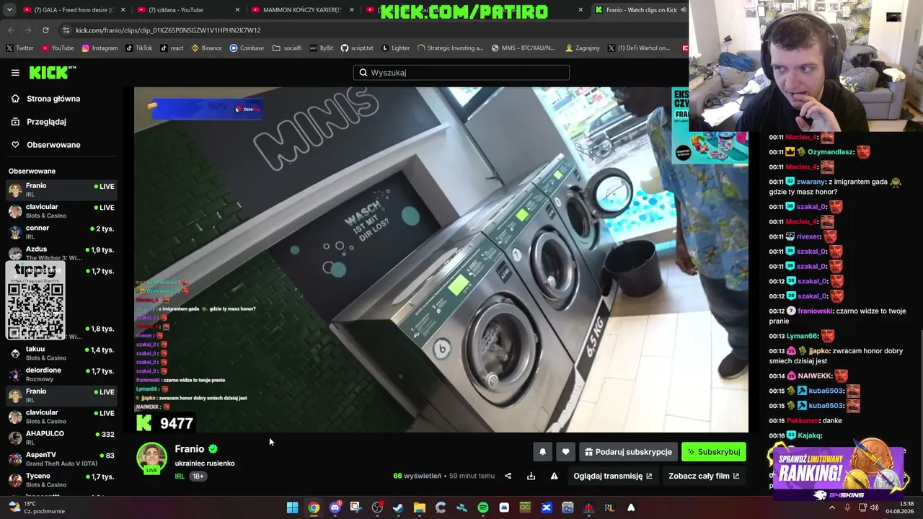923x519 pixels.
Task: Open the Lighter bookmark
Action: [395, 48]
